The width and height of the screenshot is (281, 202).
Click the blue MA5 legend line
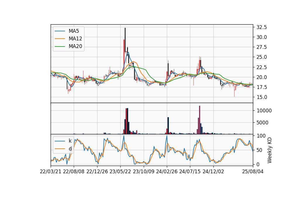click(60, 31)
